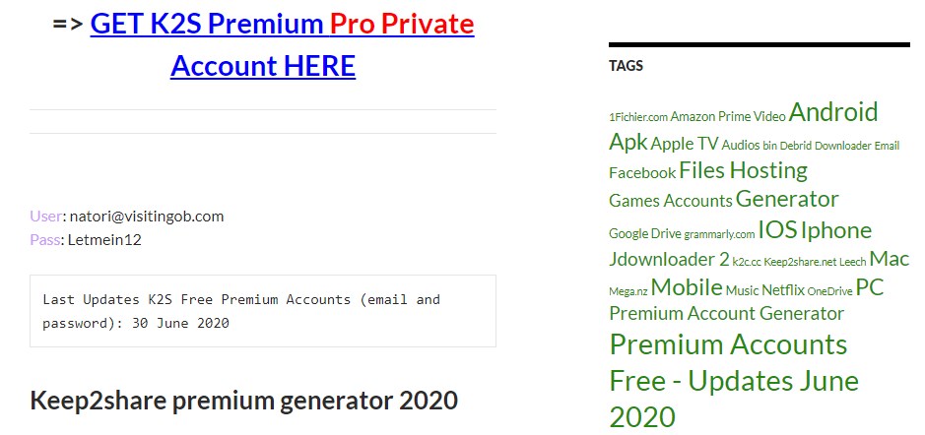Open the Premium Account Generator tag
This screenshot has height=435, width=925.
(x=726, y=313)
